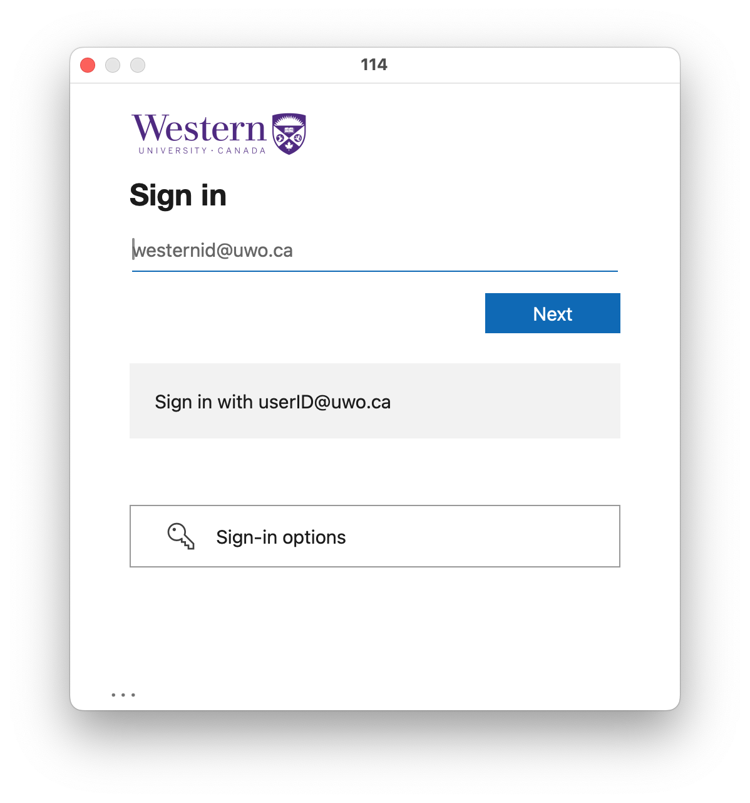The height and width of the screenshot is (803, 750).
Task: Focus the westernid@uwo.ca email field
Action: (x=374, y=251)
